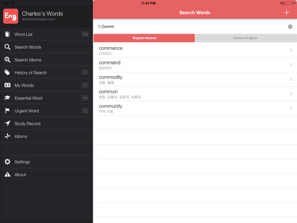Screen dimensions: 297x223
Task: Select the word commend
Action: (110, 63)
